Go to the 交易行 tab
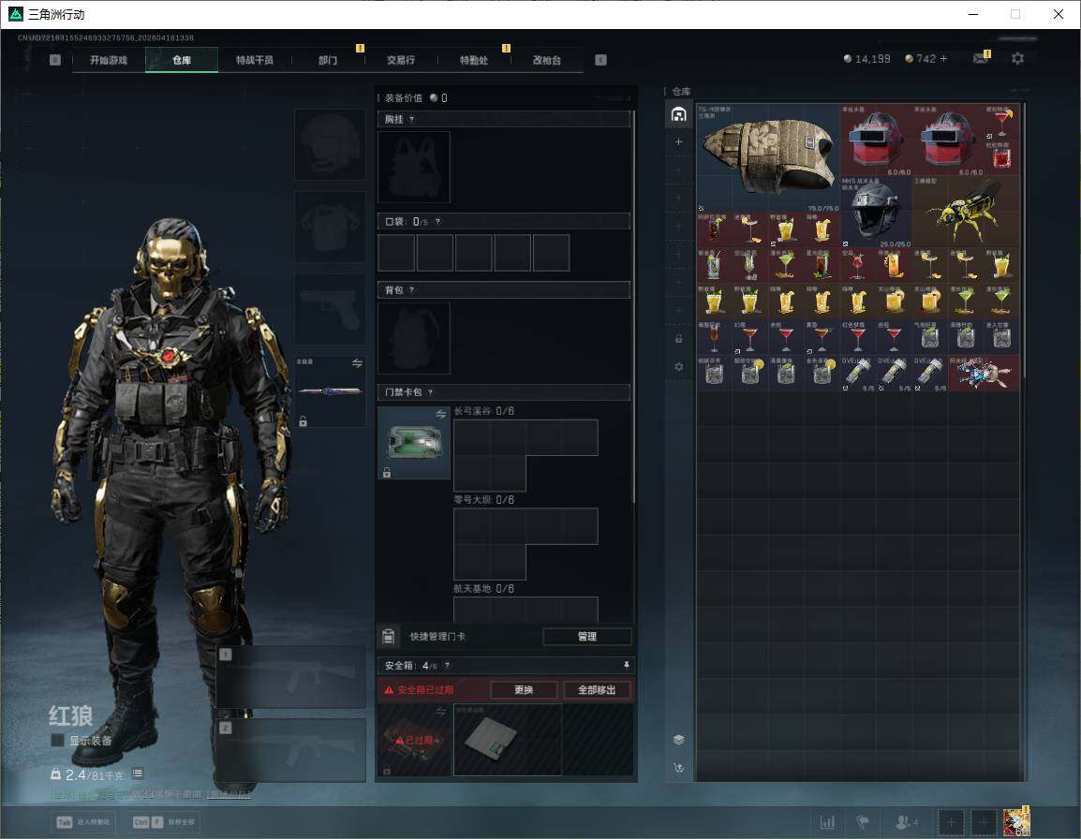 tap(401, 60)
